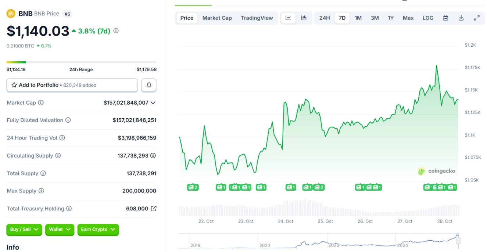Open Total Treasury Holding external link icon
The image size is (487, 252).
tap(154, 209)
